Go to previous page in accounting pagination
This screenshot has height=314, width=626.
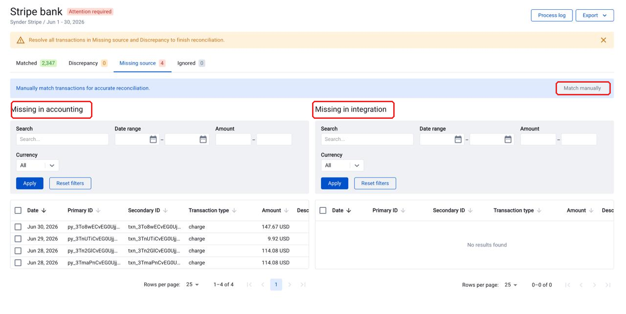coord(263,285)
